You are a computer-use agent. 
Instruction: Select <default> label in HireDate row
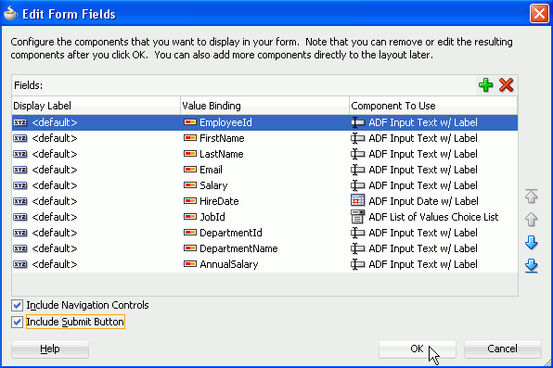55,201
